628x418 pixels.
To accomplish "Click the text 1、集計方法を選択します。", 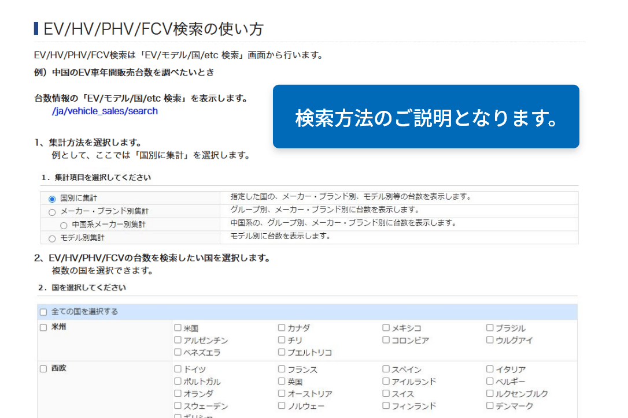I will click(88, 143).
